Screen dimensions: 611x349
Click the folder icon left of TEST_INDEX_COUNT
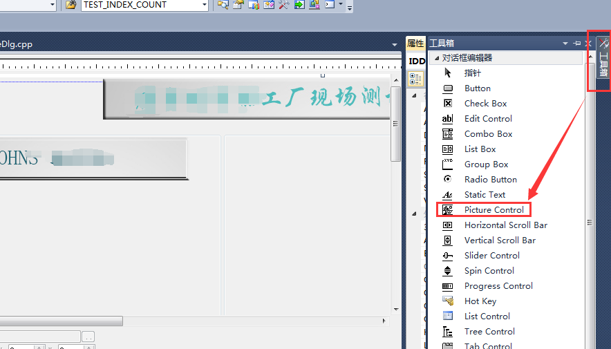(x=71, y=5)
